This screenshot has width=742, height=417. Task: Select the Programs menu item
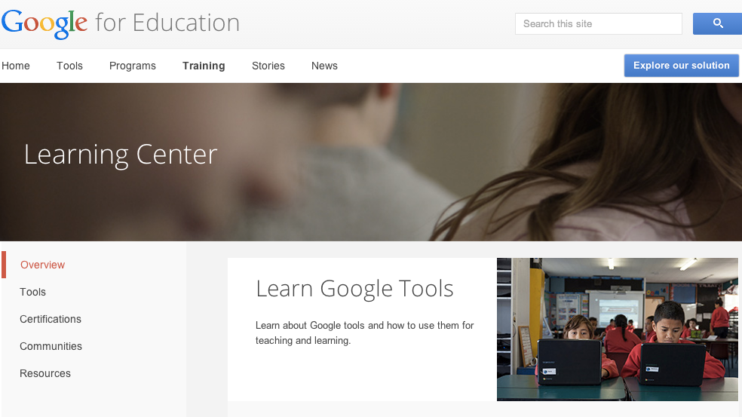[x=133, y=66]
